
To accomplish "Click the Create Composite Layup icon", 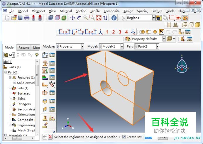I will coord(45,78).
